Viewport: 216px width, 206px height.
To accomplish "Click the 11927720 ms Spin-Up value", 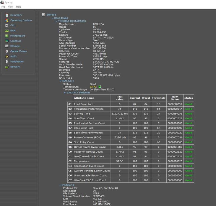I will tap(120, 114).
